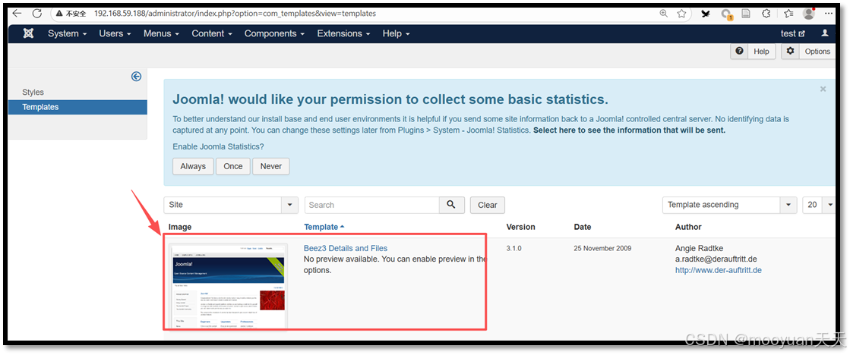Viewport: 850px width, 355px height.
Task: Select Styles in the sidebar
Action: click(x=33, y=92)
